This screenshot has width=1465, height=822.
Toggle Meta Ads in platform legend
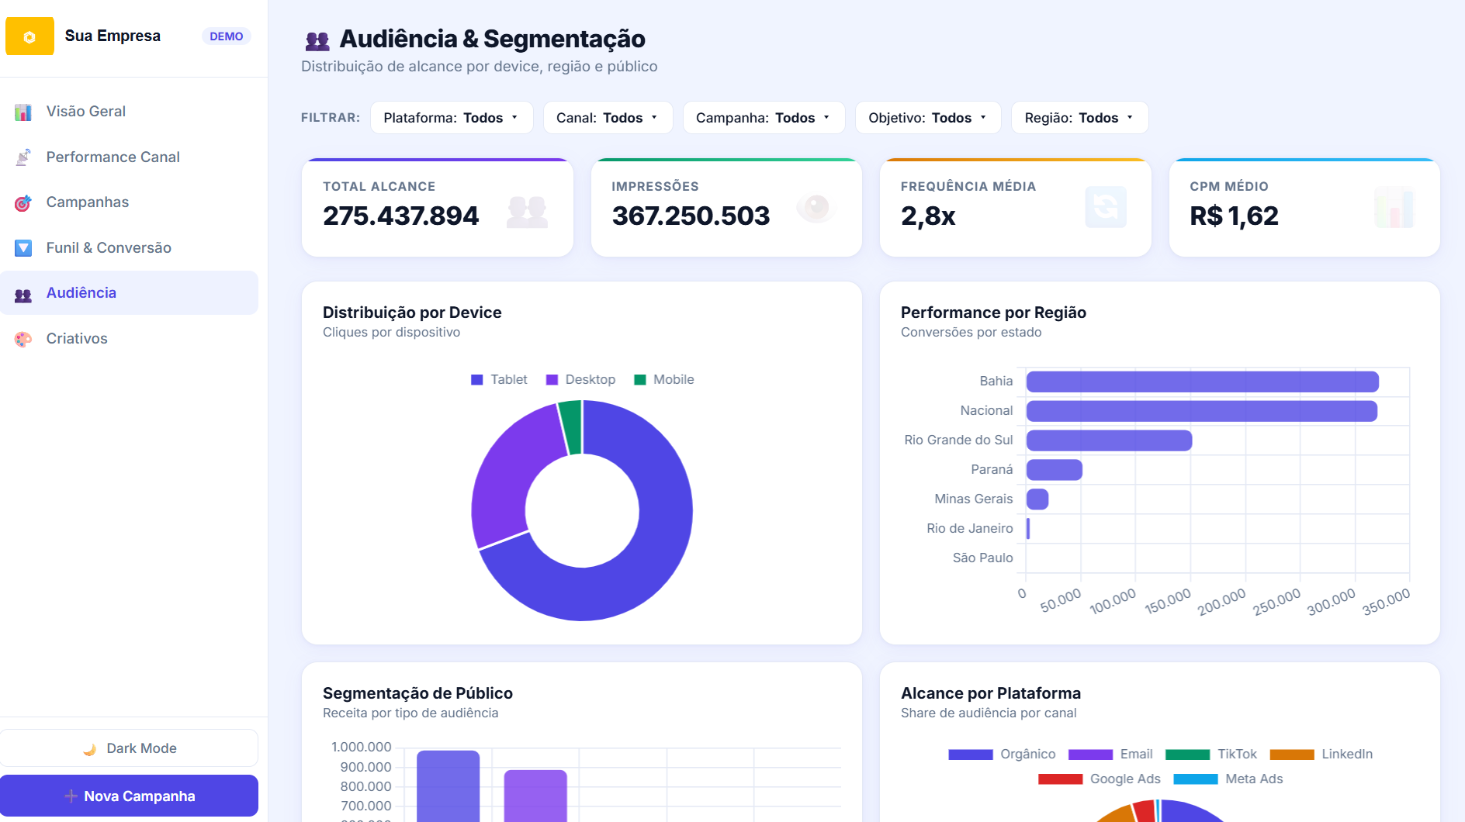[1228, 779]
